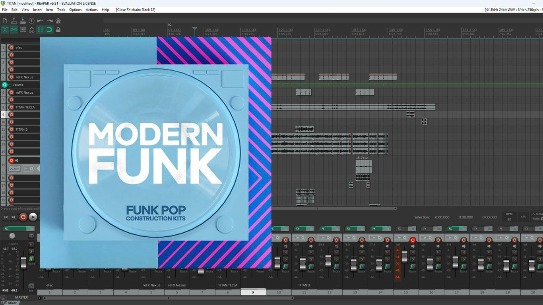543x305 pixels.
Task: Open trim automation mode on track 15
Action: point(15,168)
